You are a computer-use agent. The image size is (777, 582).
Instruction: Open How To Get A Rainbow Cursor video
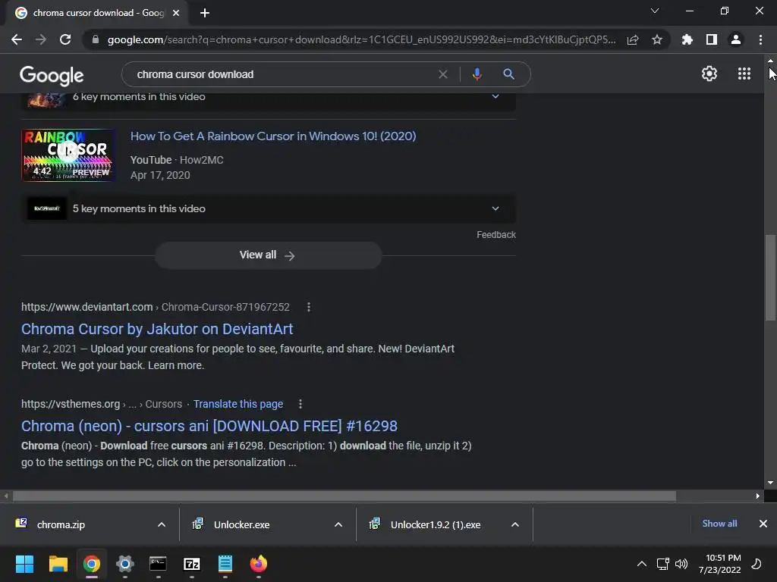coord(273,136)
